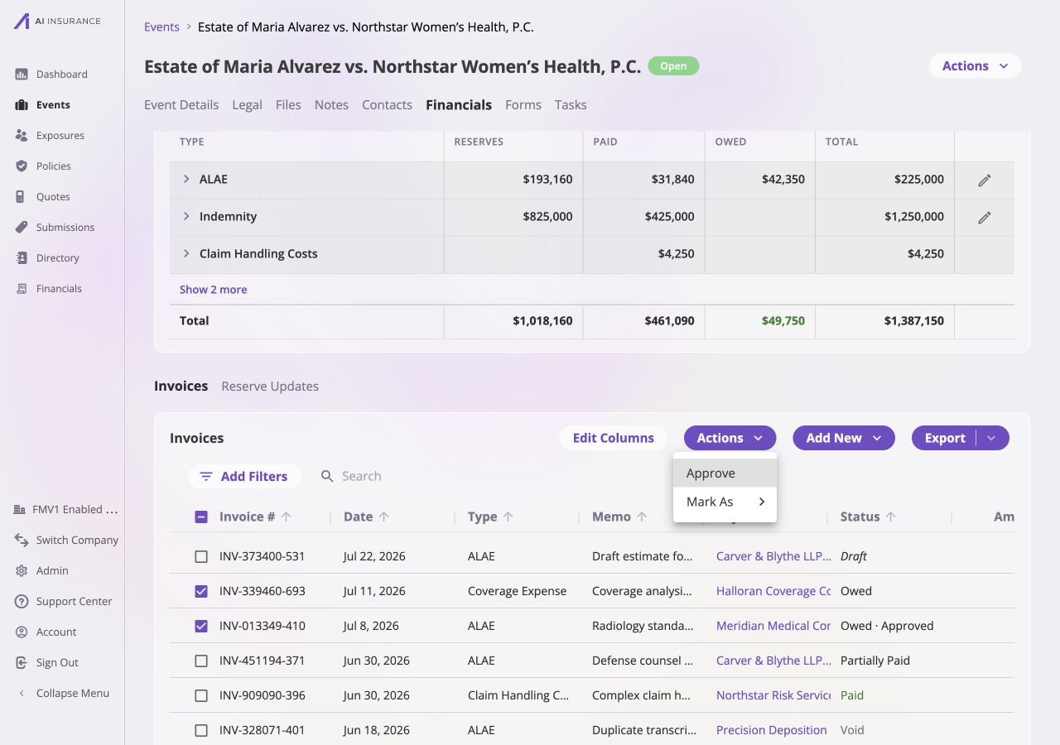Toggle the select-all invoices header checkbox

coord(201,517)
